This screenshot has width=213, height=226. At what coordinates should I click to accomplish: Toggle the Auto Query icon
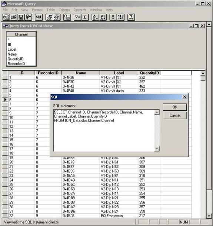(x=121, y=17)
